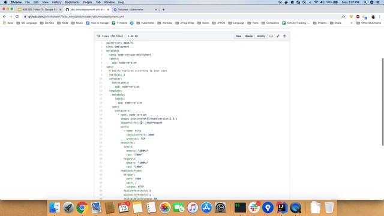384x216 pixels.
Task: Open the Chrome History menu
Action: click(x=56, y=2)
